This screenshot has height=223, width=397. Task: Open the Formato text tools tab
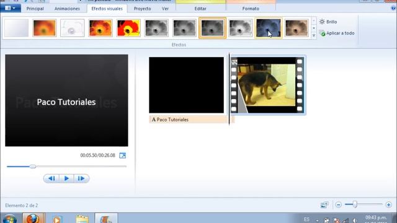251,9
